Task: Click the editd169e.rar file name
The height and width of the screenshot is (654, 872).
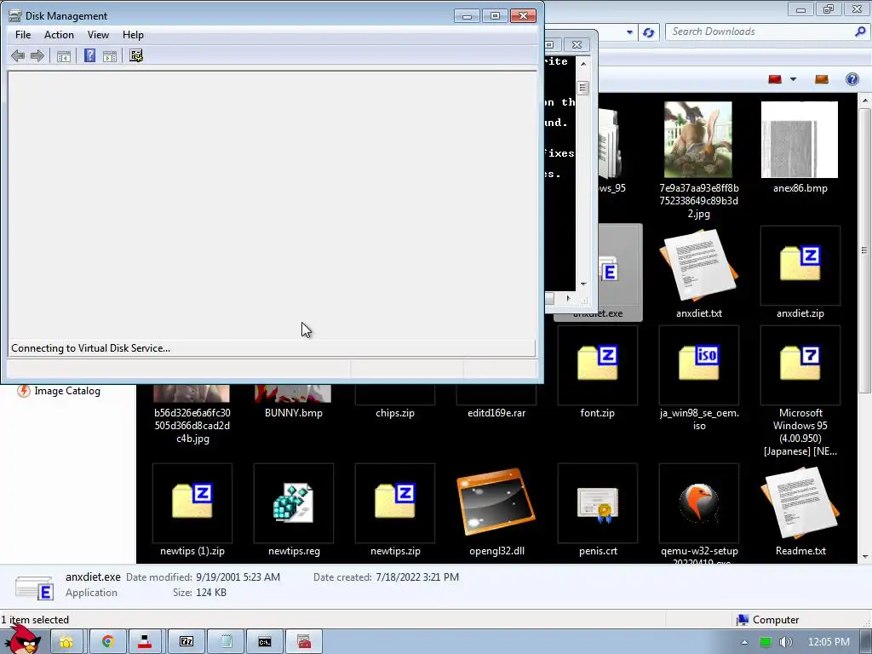Action: click(496, 413)
